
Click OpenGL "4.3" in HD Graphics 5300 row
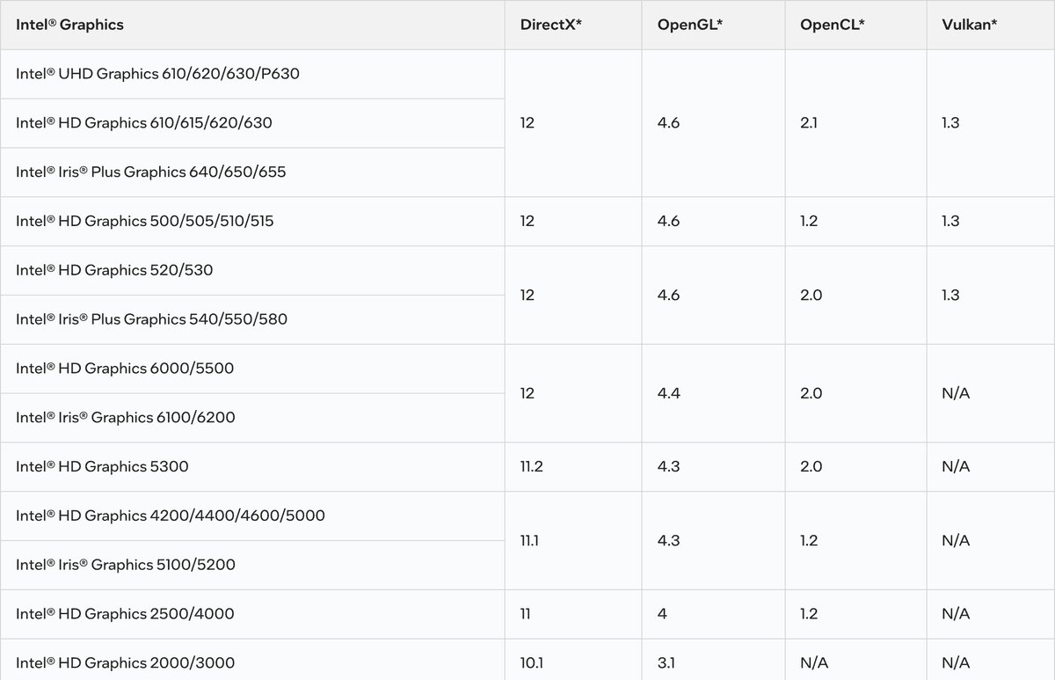668,467
